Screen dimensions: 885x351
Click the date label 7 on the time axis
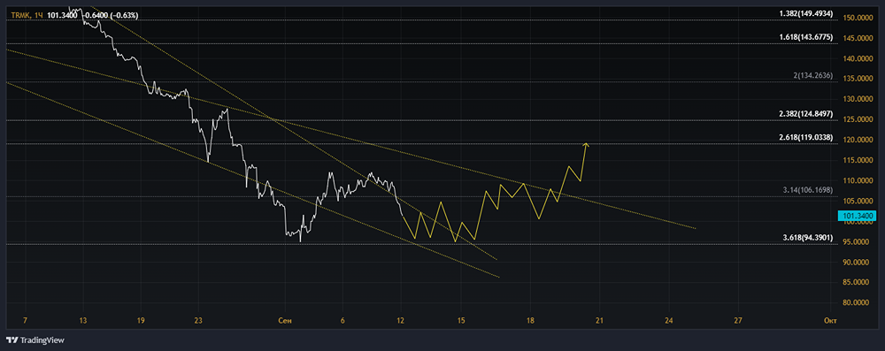point(25,321)
